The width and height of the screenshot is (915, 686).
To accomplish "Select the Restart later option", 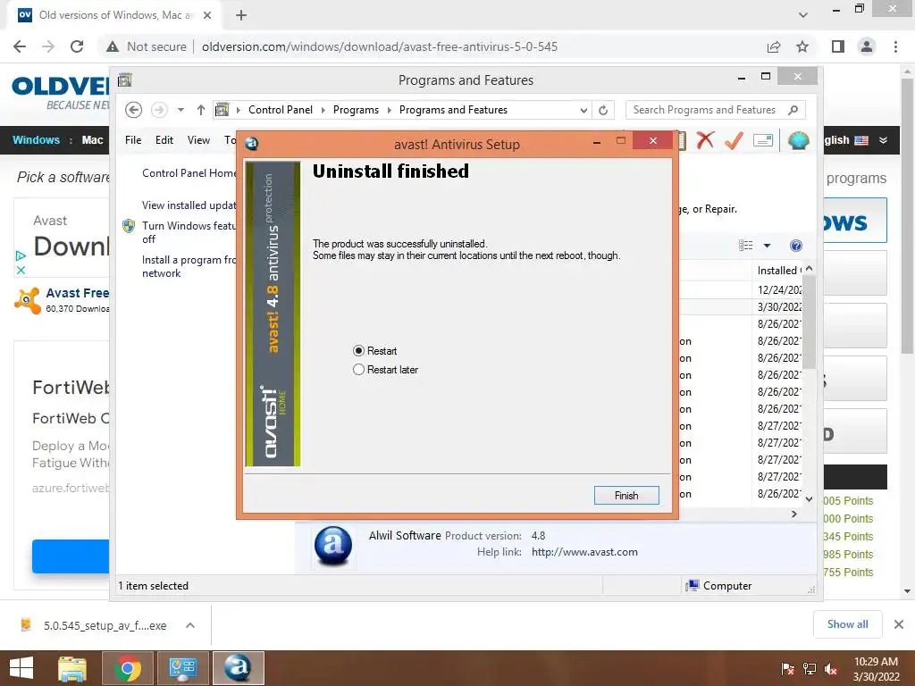I will pos(358,369).
